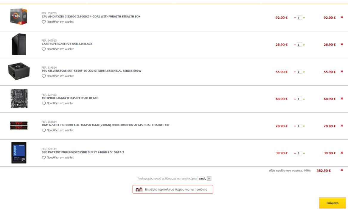This screenshot has height=214, width=348.
Task: Remove the Gigabyte B450M DS3H motherboard
Action: pos(342,98)
